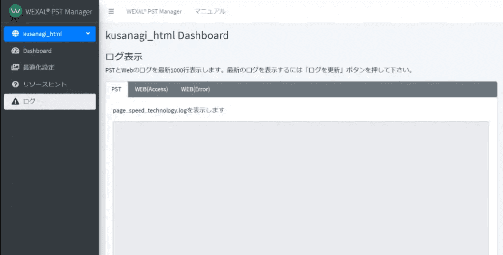Open the WEXAL® PST Manager top link
Screen dimensions: 503x255
point(154,12)
